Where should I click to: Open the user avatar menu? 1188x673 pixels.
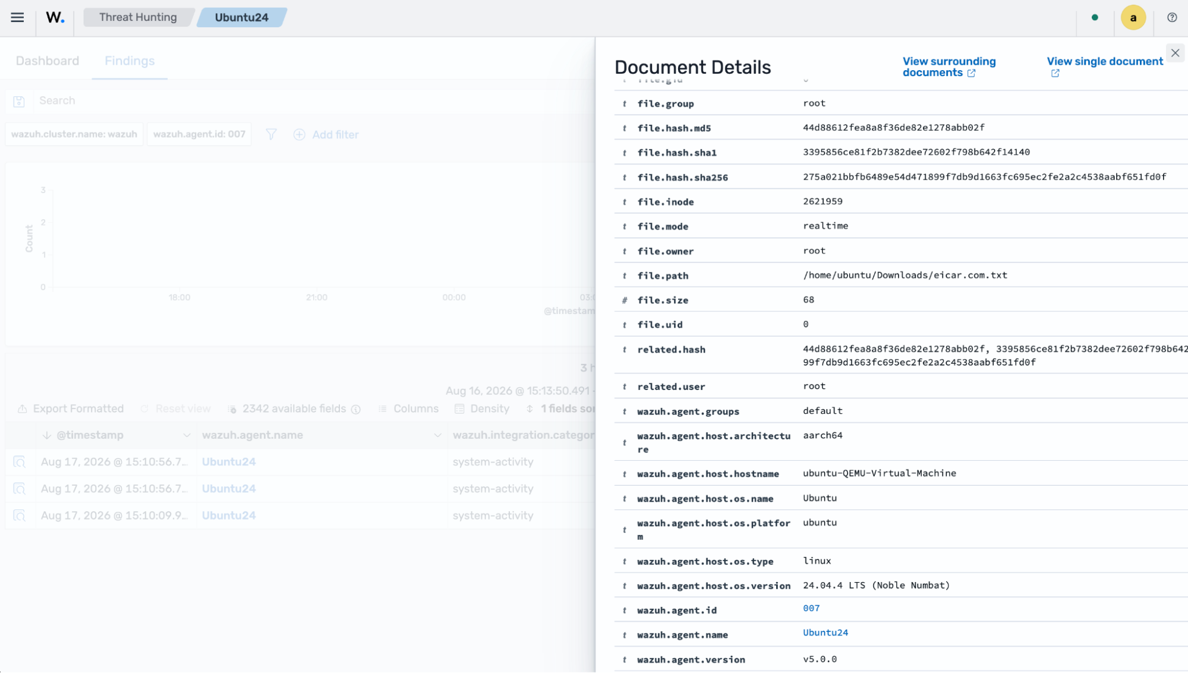tap(1133, 18)
